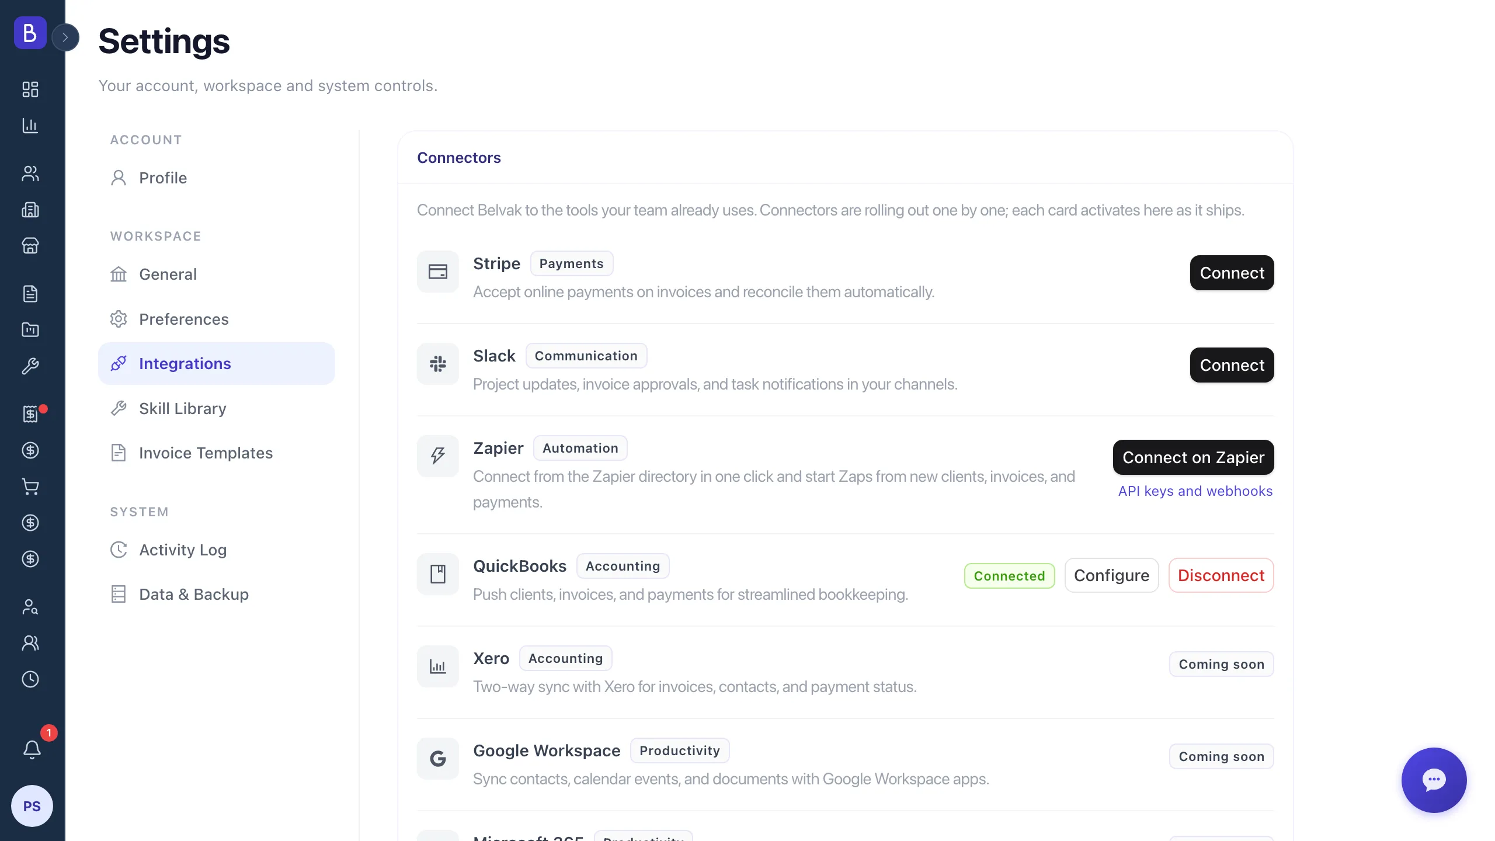Connect the Slack integration
The image size is (1495, 841).
(x=1232, y=365)
